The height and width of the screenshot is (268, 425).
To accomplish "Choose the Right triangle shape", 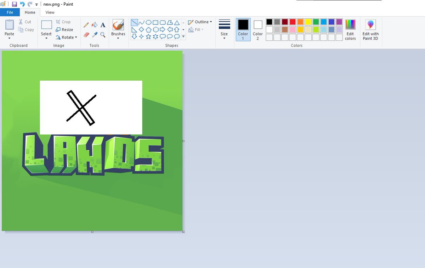I will click(x=135, y=30).
